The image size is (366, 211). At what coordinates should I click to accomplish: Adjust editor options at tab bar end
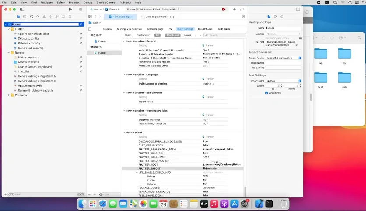click(x=243, y=17)
